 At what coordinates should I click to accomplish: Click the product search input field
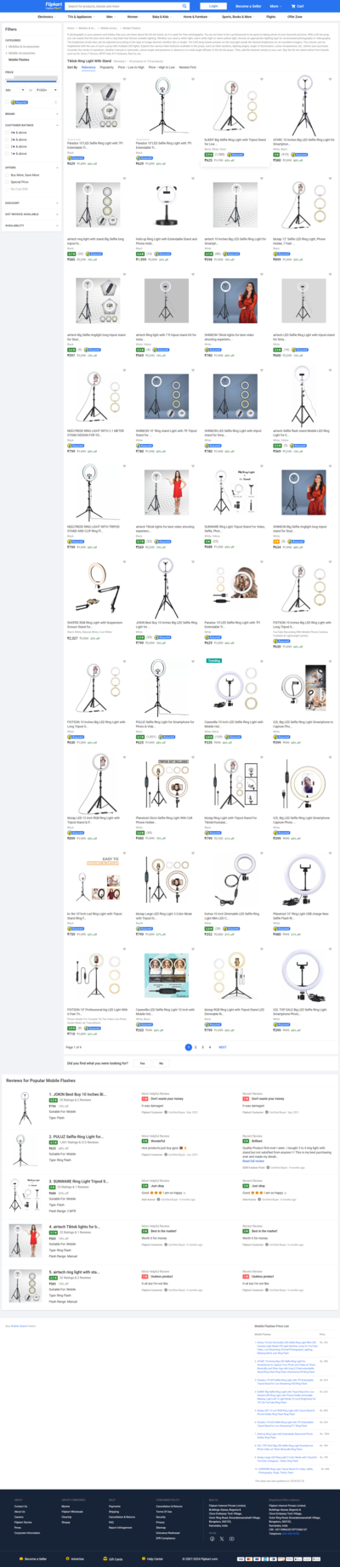125,6
